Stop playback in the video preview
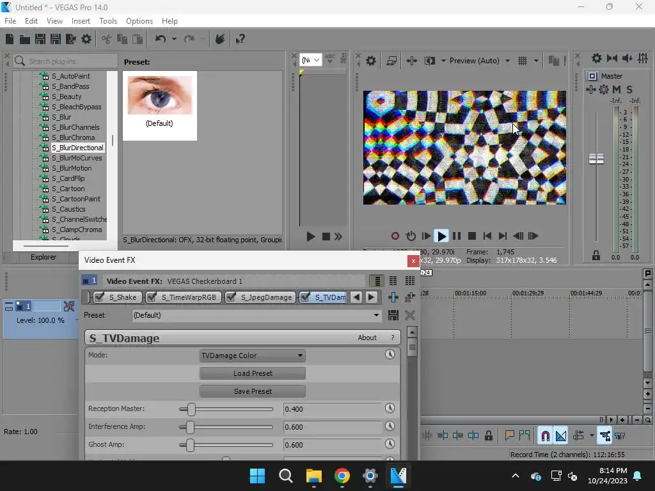 [x=472, y=237]
